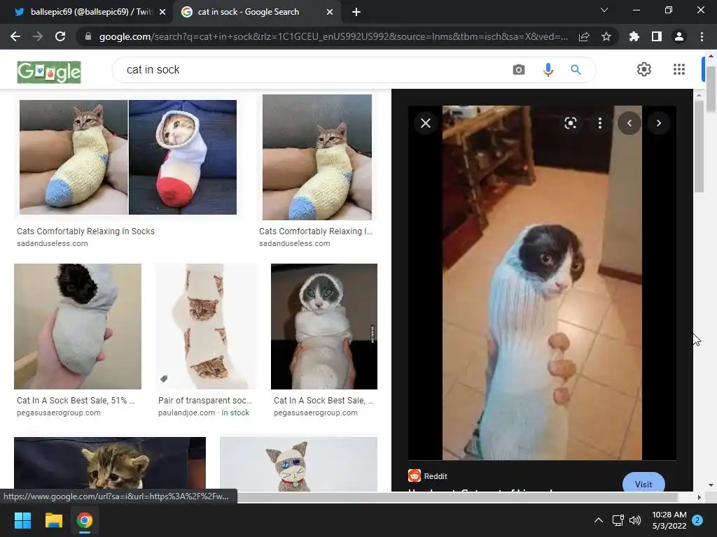Click the blue magnifier search button
This screenshot has width=717, height=537.
(x=576, y=70)
